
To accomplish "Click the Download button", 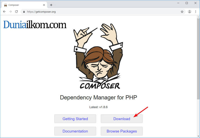I will pos(122,119).
